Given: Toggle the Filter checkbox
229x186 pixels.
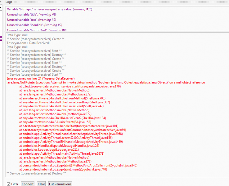Looking at the screenshot, I should click(x=9, y=184).
